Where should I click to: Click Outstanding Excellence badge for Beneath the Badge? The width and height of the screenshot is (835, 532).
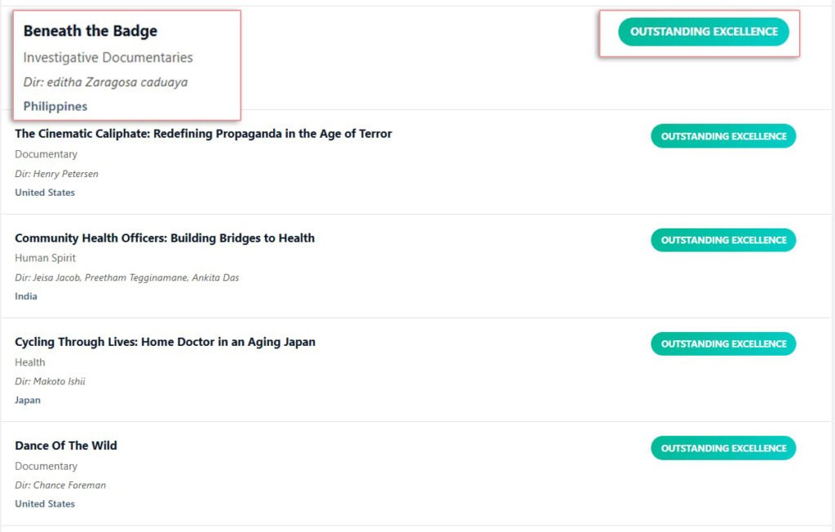(x=704, y=32)
